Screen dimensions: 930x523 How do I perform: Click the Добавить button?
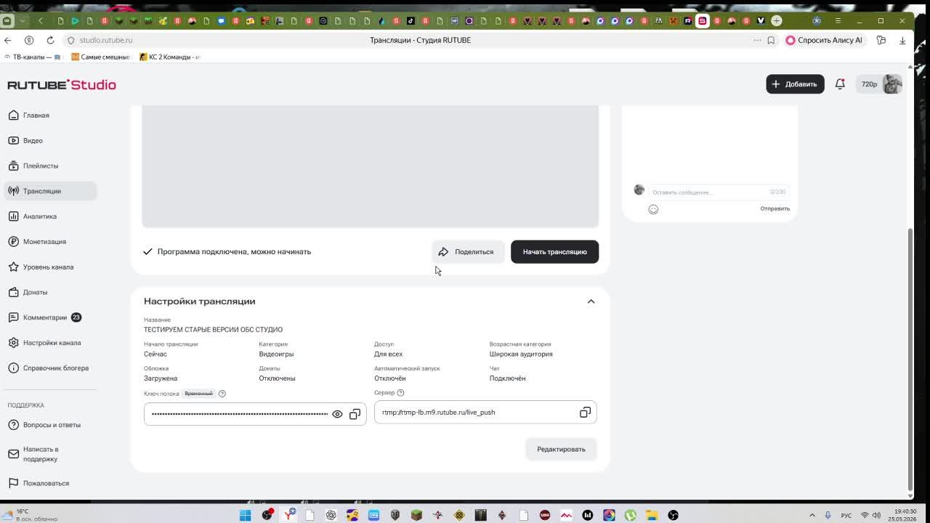coord(795,84)
